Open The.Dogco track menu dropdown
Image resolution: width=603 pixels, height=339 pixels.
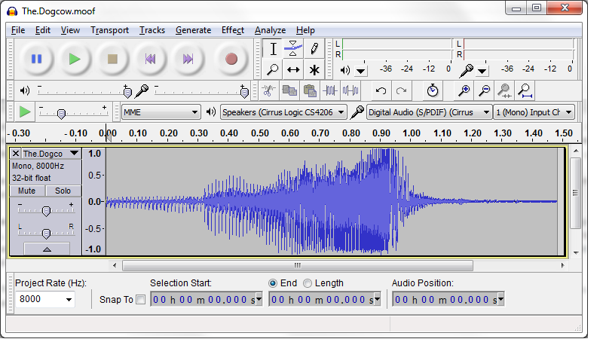click(74, 154)
